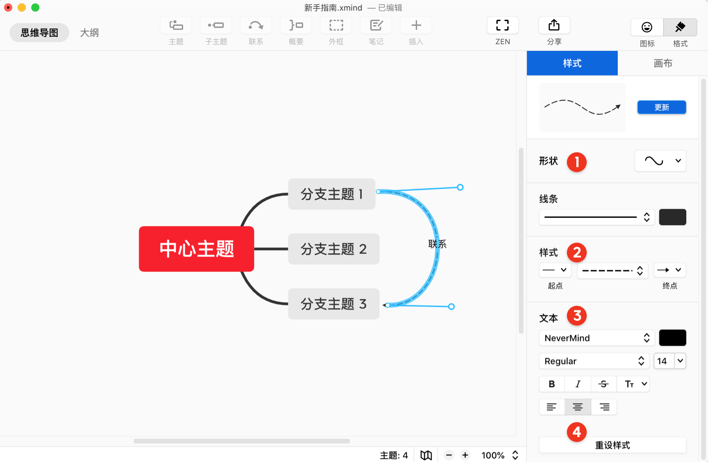Open the Insert (插入) plus icon
The image size is (708, 463).
coord(416,26)
